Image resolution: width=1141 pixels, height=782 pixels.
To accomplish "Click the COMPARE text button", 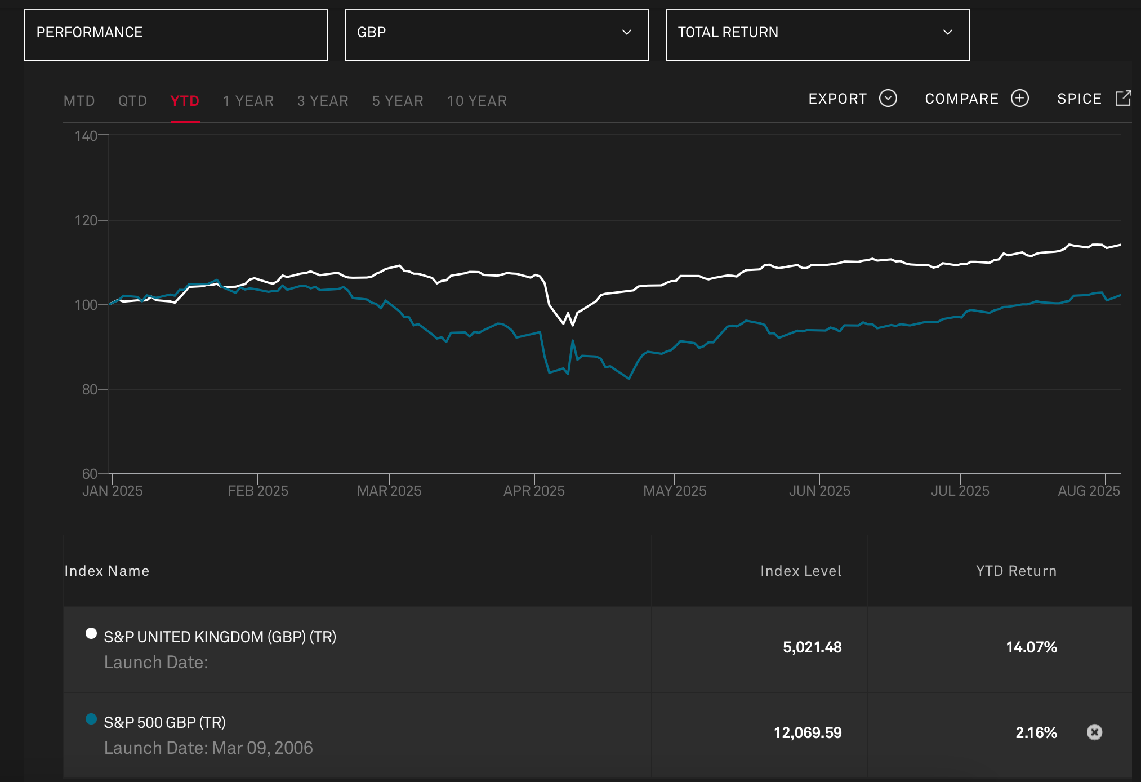I will click(961, 99).
